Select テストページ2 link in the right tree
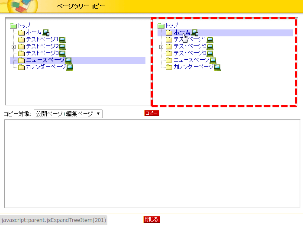The width and height of the screenshot is (303, 225). tap(190, 46)
